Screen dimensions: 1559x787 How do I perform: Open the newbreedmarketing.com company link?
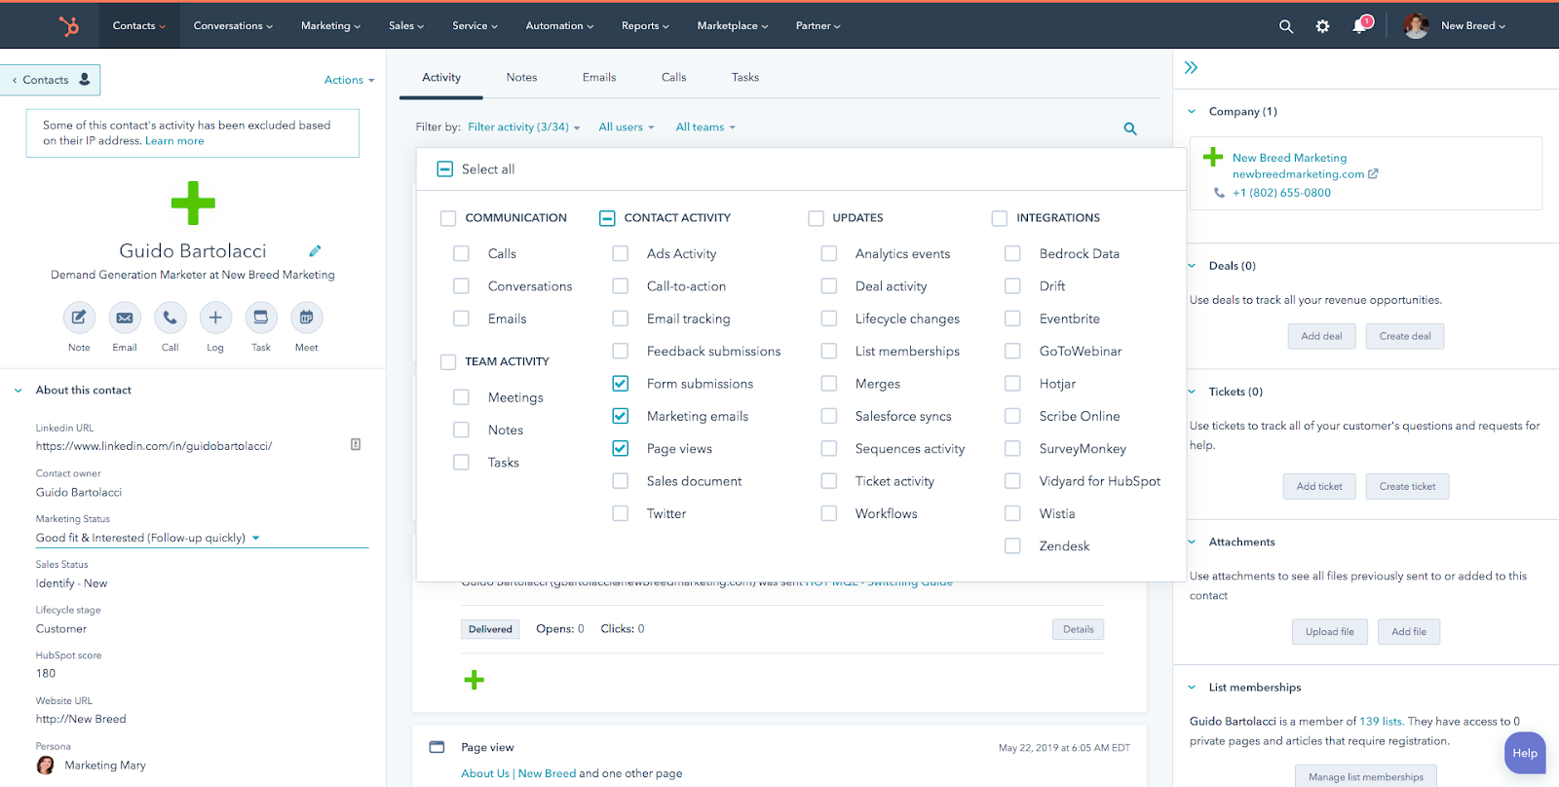click(1298, 174)
